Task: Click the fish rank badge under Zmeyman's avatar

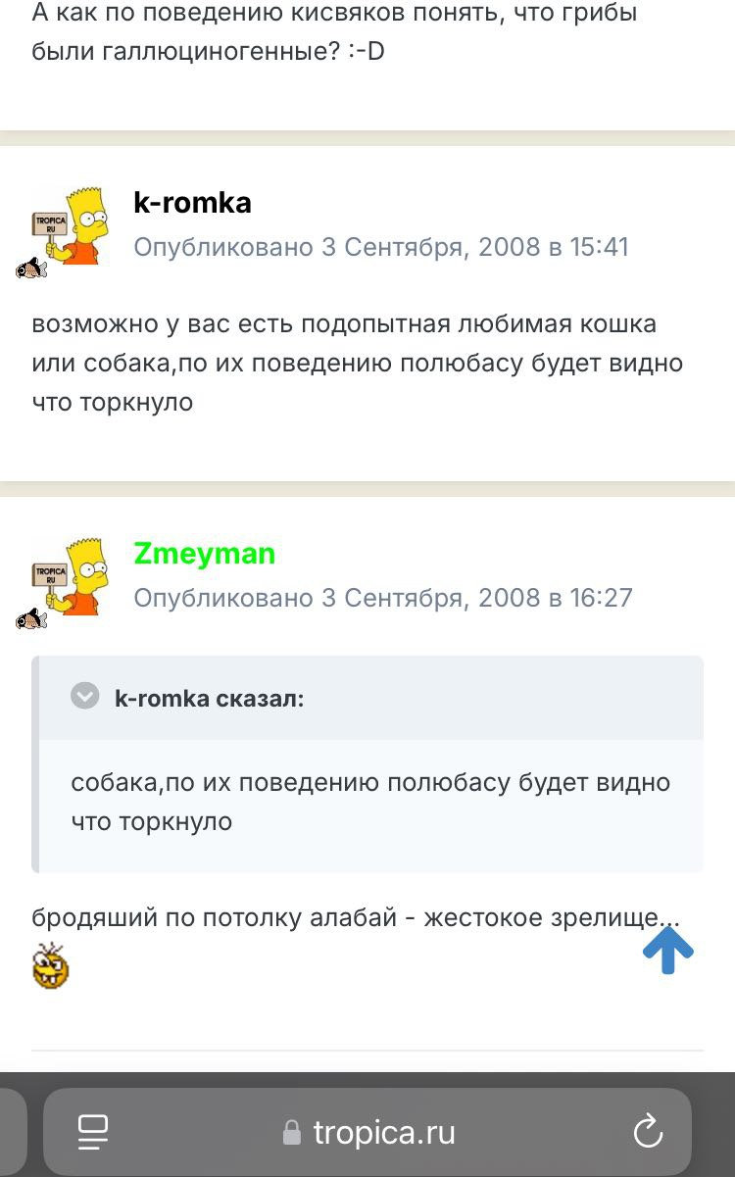Action: tap(31, 618)
